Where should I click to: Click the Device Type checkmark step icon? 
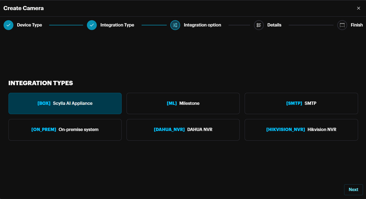tap(8, 25)
